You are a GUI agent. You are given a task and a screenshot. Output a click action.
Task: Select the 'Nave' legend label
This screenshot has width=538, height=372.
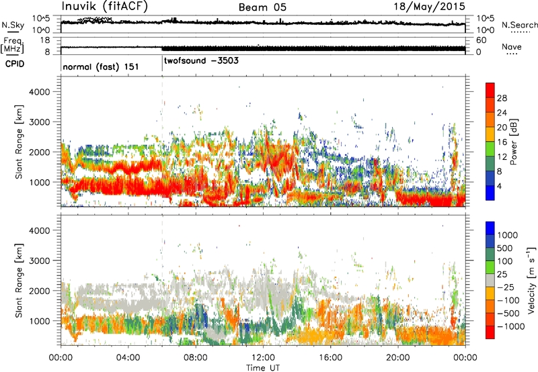(x=512, y=46)
